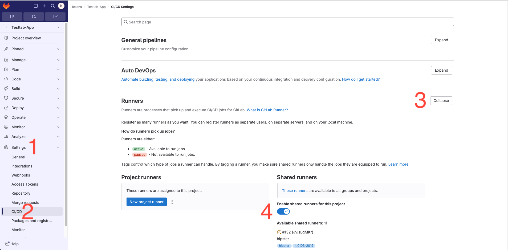Open Merge requests settings

[x=32, y=203]
